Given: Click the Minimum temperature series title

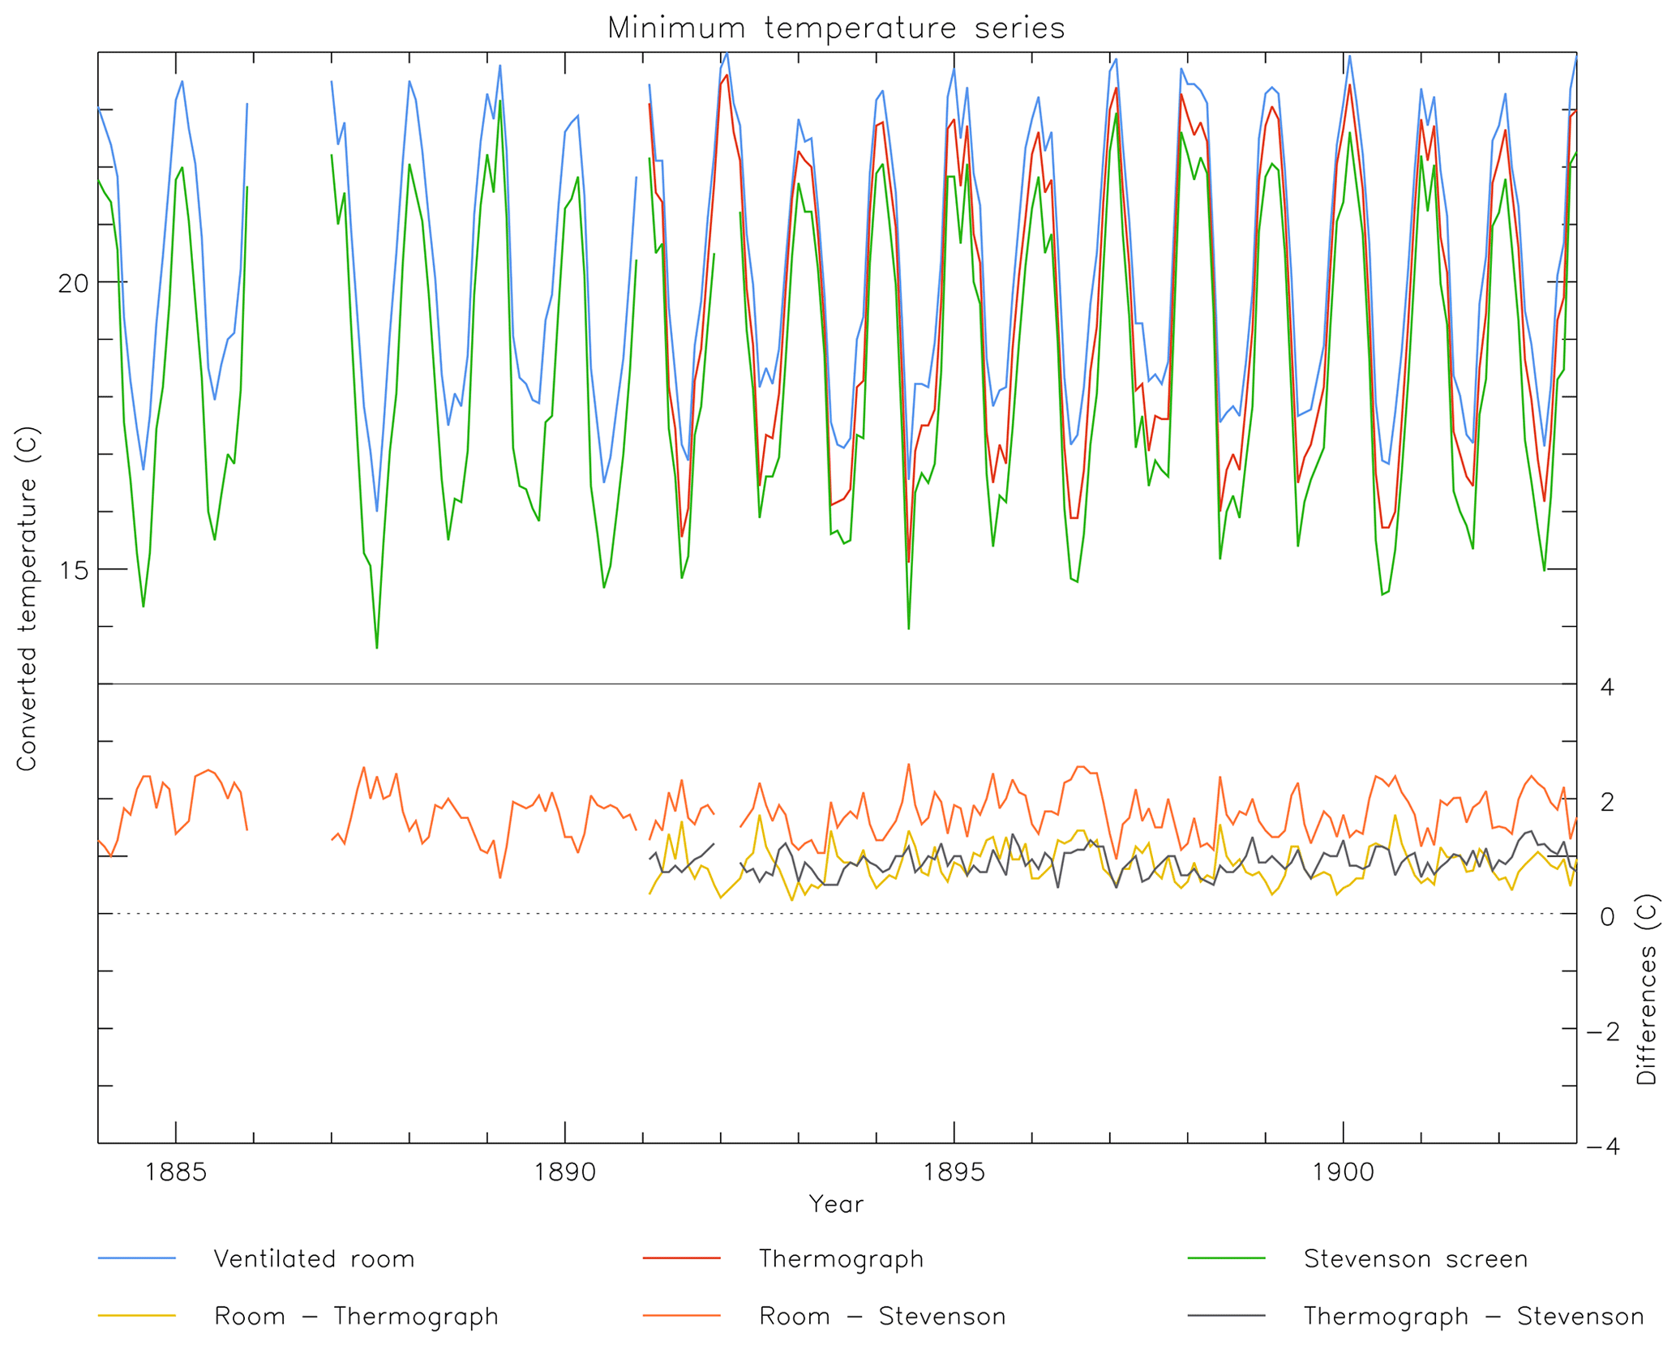Looking at the screenshot, I should tap(836, 28).
